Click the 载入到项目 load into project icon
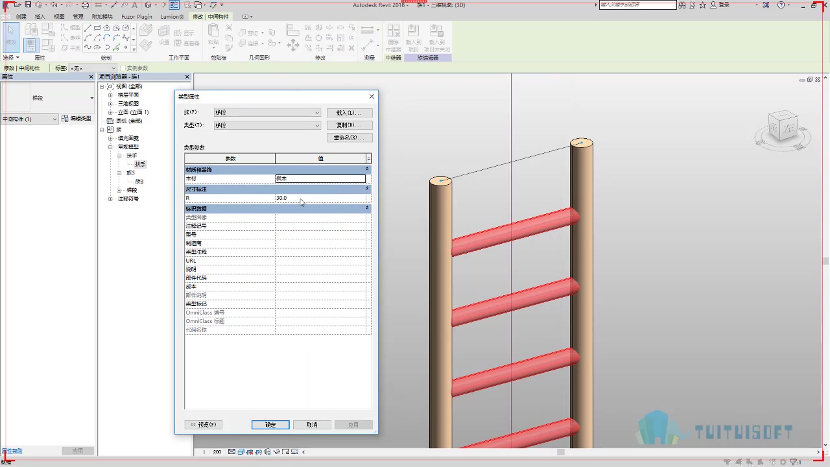 pos(413,36)
